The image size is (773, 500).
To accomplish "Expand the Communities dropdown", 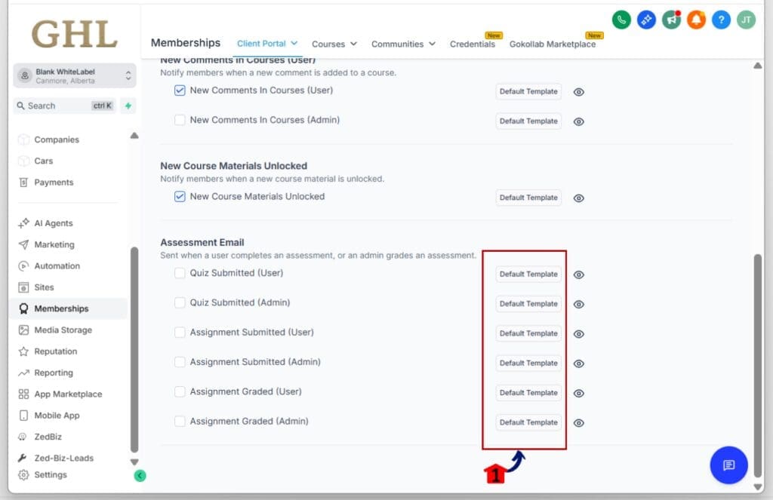I will [x=403, y=44].
